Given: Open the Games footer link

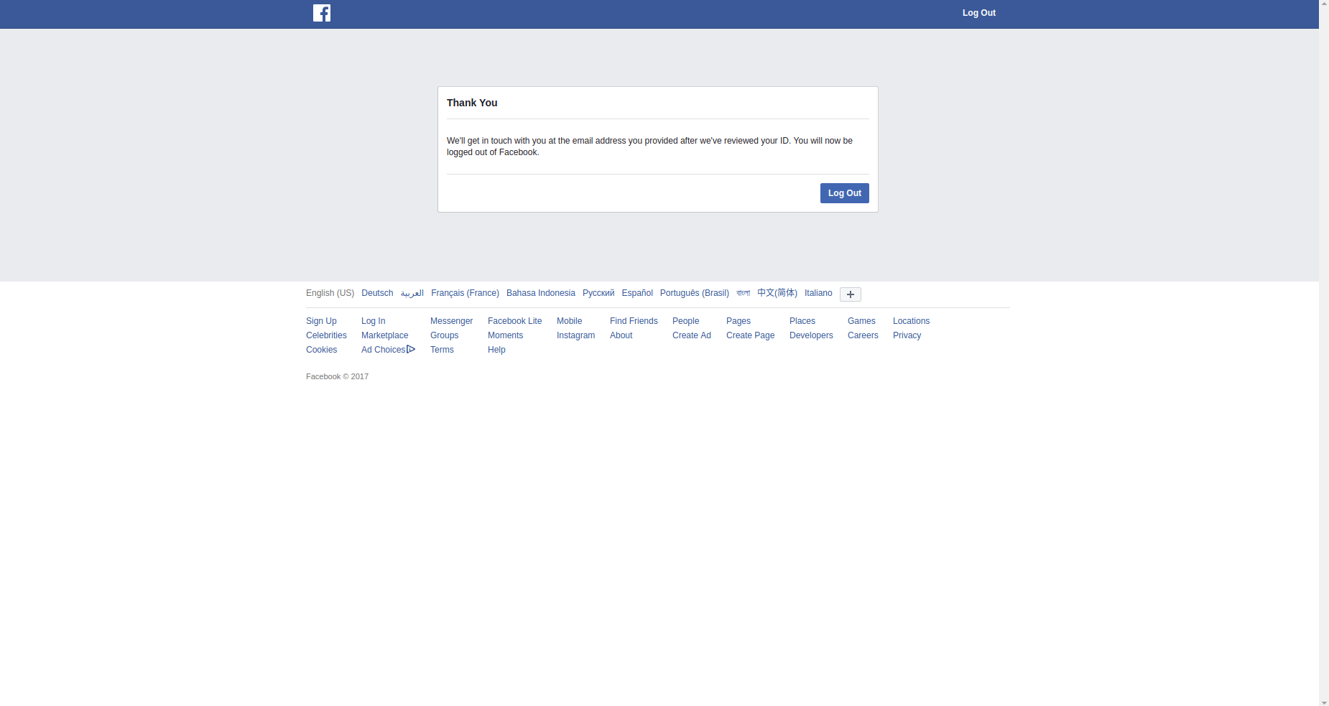Looking at the screenshot, I should pyautogui.click(x=861, y=321).
